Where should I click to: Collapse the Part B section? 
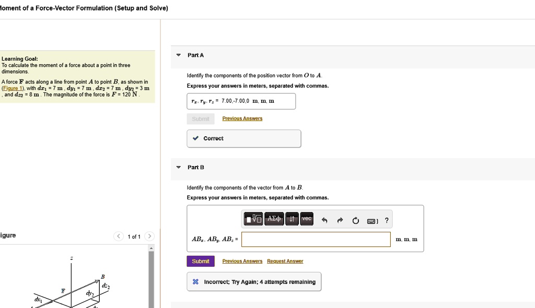click(x=179, y=167)
